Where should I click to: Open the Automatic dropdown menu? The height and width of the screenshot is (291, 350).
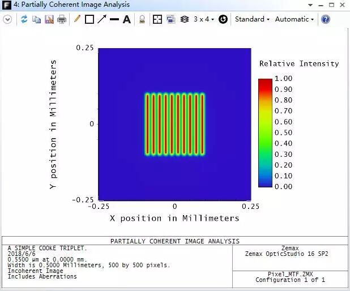[294, 19]
